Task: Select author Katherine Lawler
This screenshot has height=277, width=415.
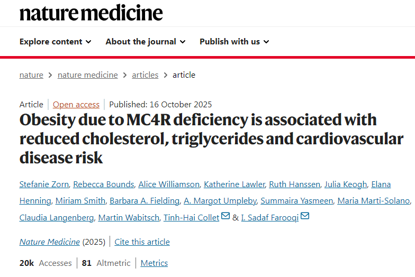Action: point(234,184)
